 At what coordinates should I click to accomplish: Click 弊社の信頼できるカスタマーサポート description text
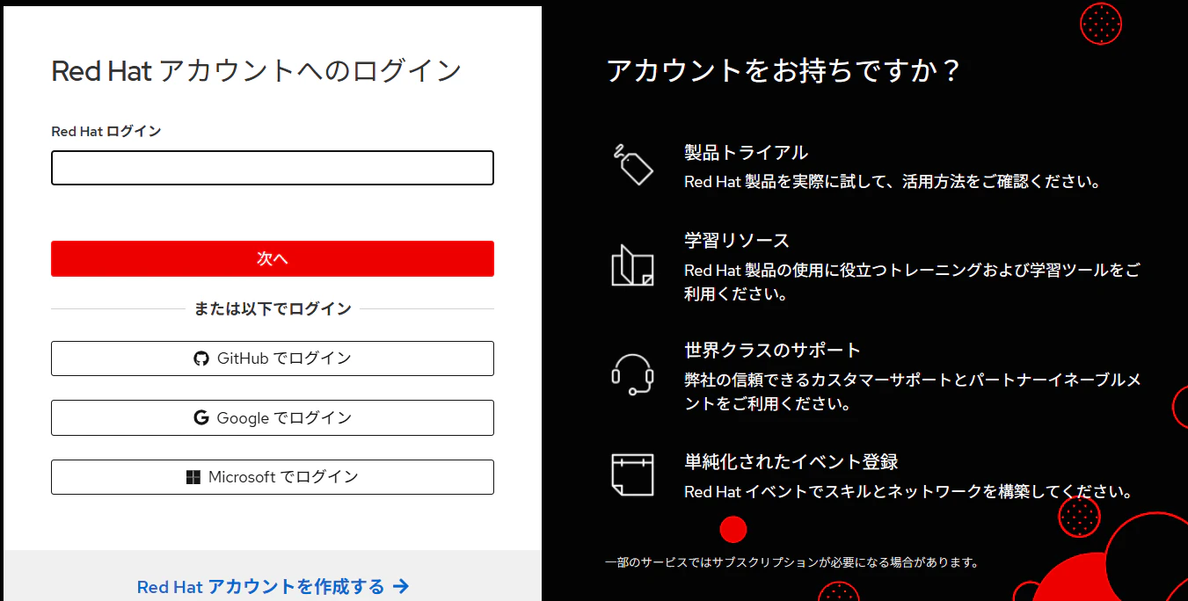pos(913,392)
